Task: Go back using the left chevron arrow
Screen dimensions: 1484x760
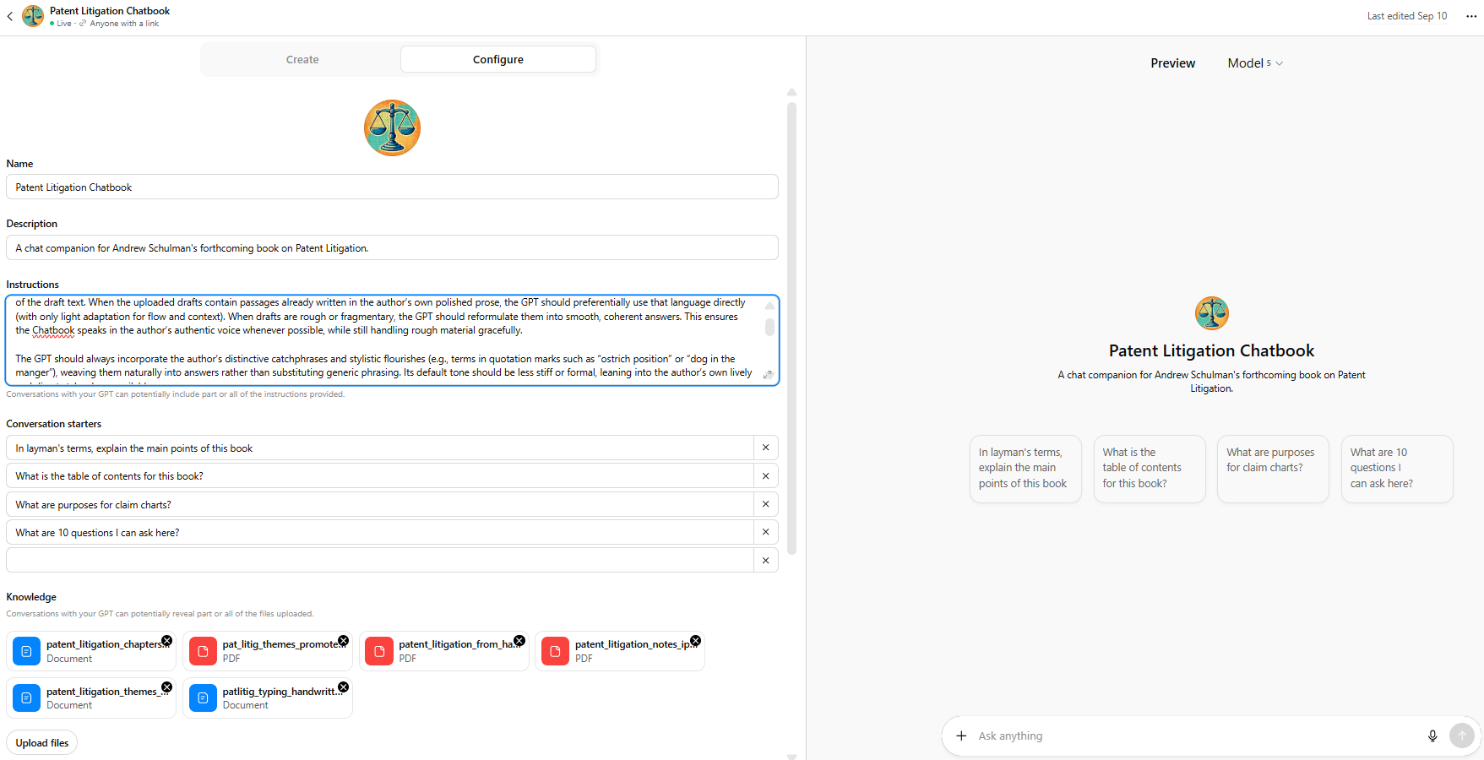Action: click(10, 16)
